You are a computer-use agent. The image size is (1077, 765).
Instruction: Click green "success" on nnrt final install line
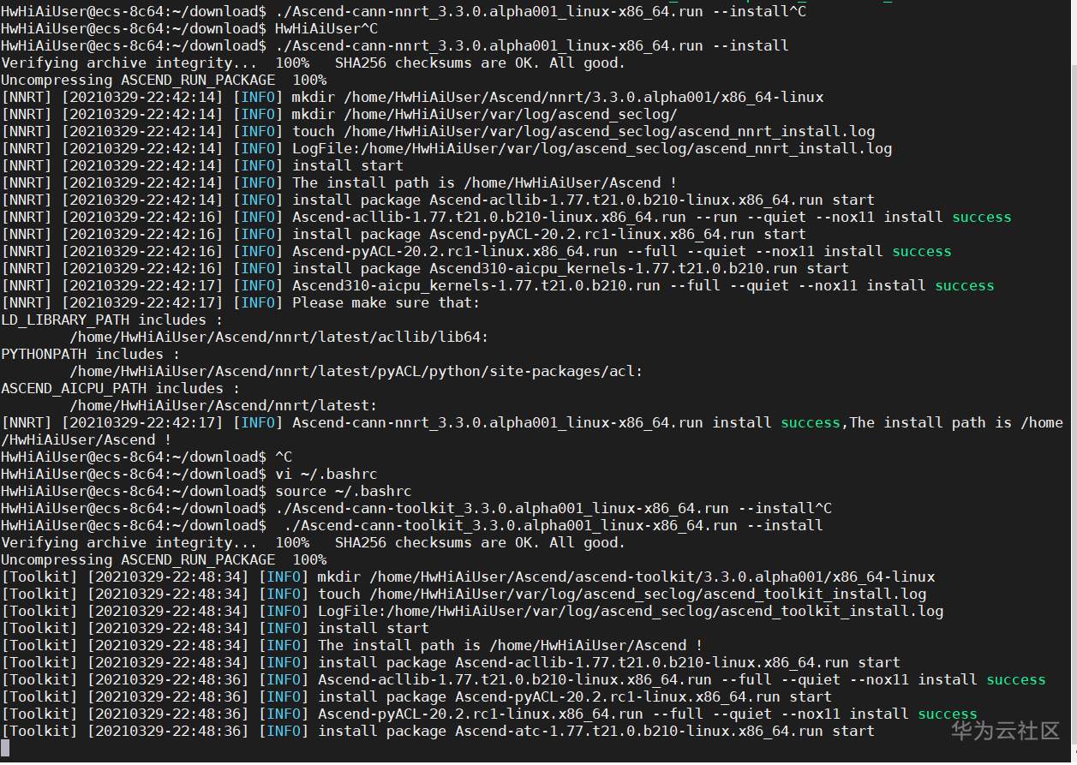811,422
